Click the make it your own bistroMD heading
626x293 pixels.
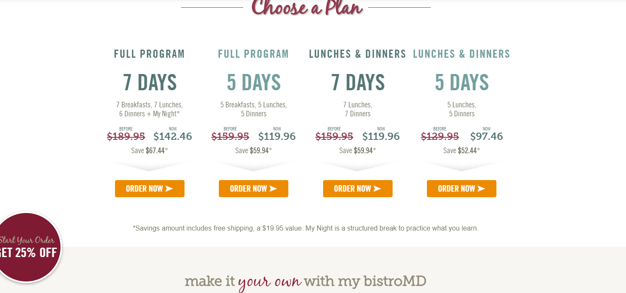click(305, 281)
